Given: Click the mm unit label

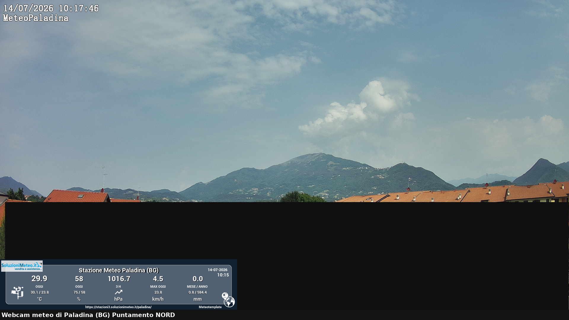Looking at the screenshot, I should click(198, 299).
